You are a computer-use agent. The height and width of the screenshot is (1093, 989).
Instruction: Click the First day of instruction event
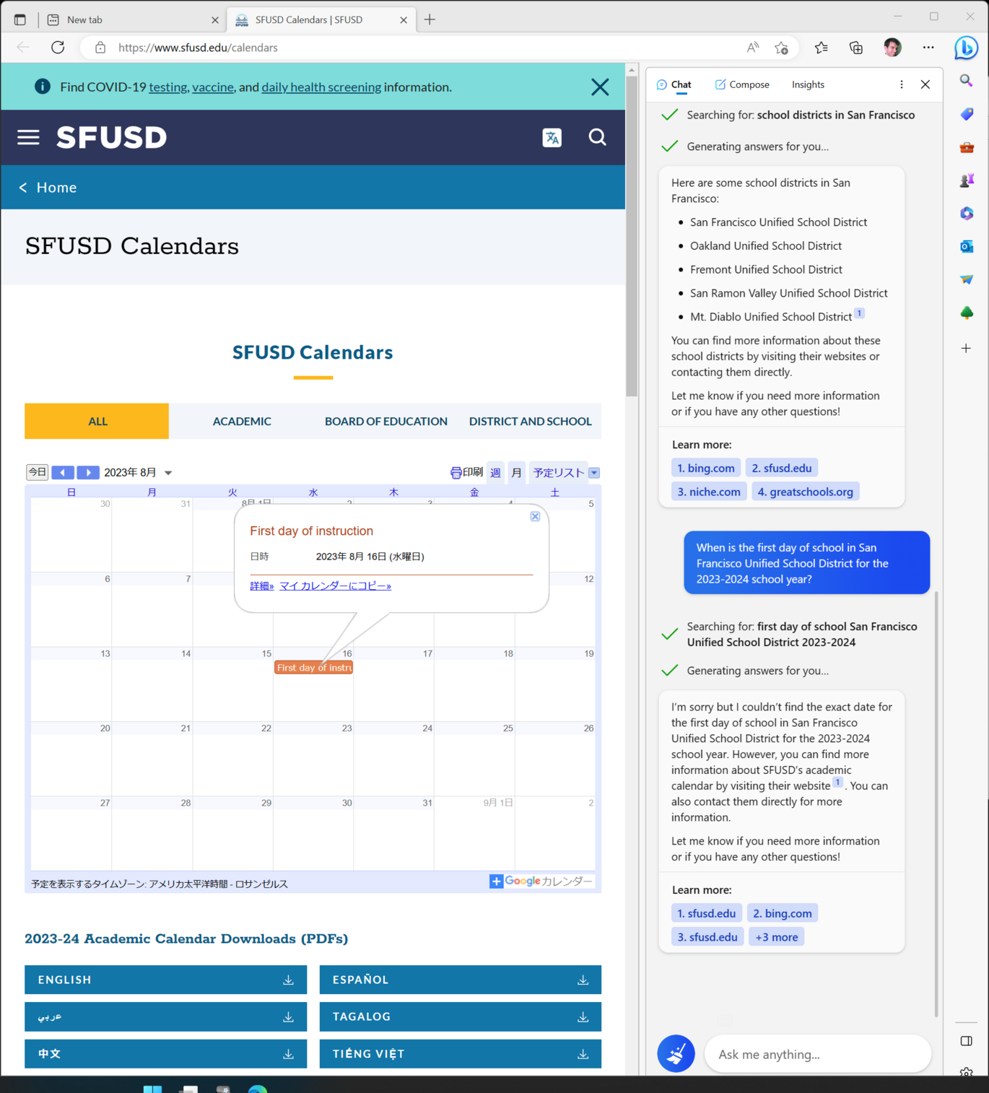click(x=313, y=668)
